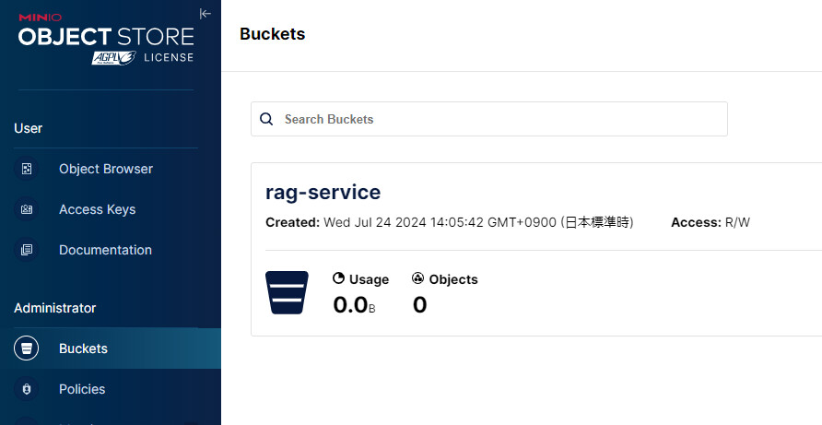Click the Buckets page heading
The image size is (822, 425).
pos(272,34)
